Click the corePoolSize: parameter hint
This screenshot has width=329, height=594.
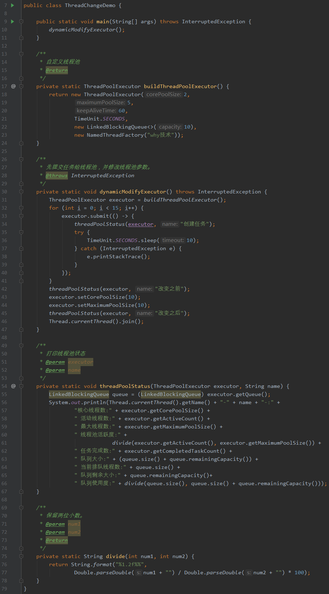click(164, 94)
